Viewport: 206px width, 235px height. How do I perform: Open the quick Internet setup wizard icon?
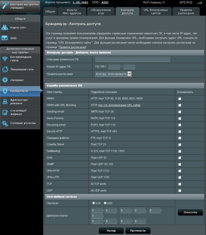pyautogui.click(x=5, y=6)
